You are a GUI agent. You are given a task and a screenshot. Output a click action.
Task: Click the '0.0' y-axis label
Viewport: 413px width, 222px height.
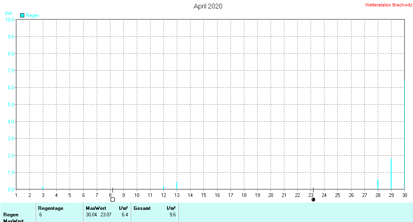(11, 190)
